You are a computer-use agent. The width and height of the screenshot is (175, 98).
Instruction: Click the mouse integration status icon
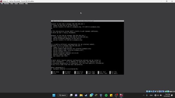[166, 91]
